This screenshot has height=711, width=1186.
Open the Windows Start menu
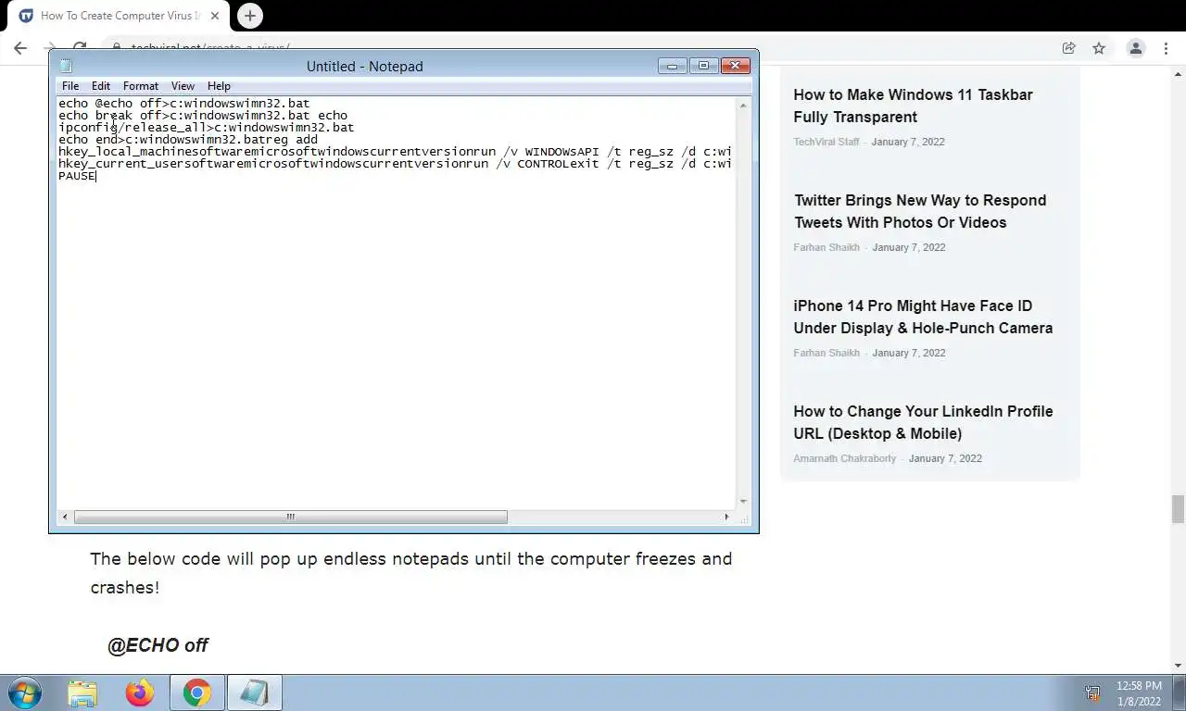point(23,692)
